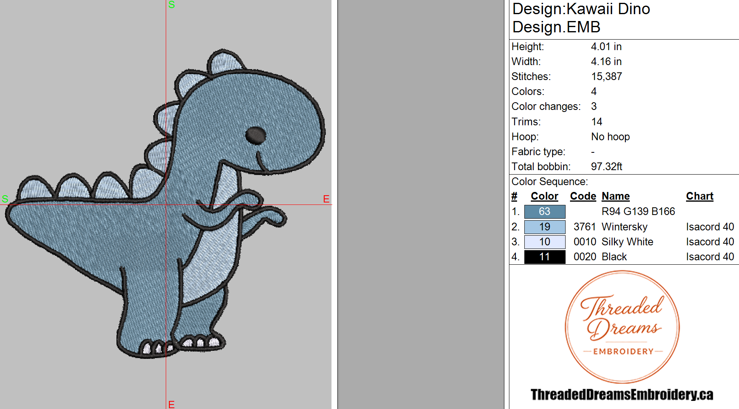The height and width of the screenshot is (409, 739).
Task: Click the green S marker at top of design
Action: coord(171,4)
